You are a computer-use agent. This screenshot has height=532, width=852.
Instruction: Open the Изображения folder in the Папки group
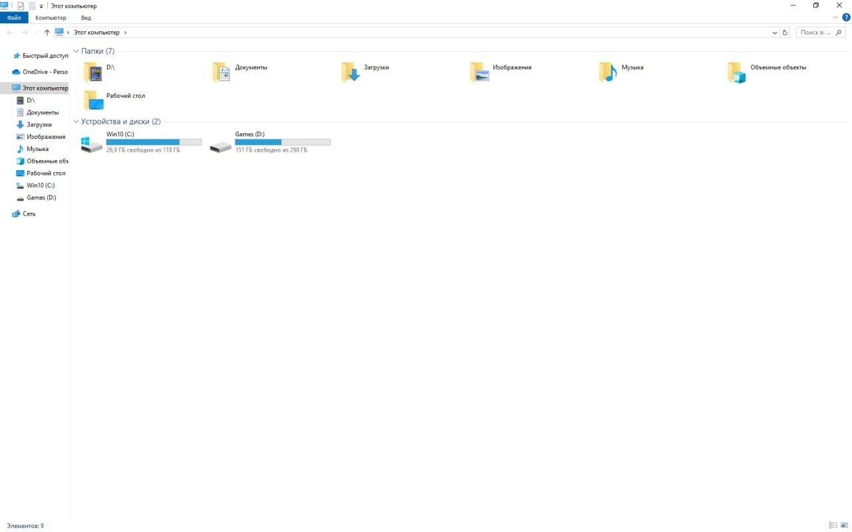pos(501,71)
